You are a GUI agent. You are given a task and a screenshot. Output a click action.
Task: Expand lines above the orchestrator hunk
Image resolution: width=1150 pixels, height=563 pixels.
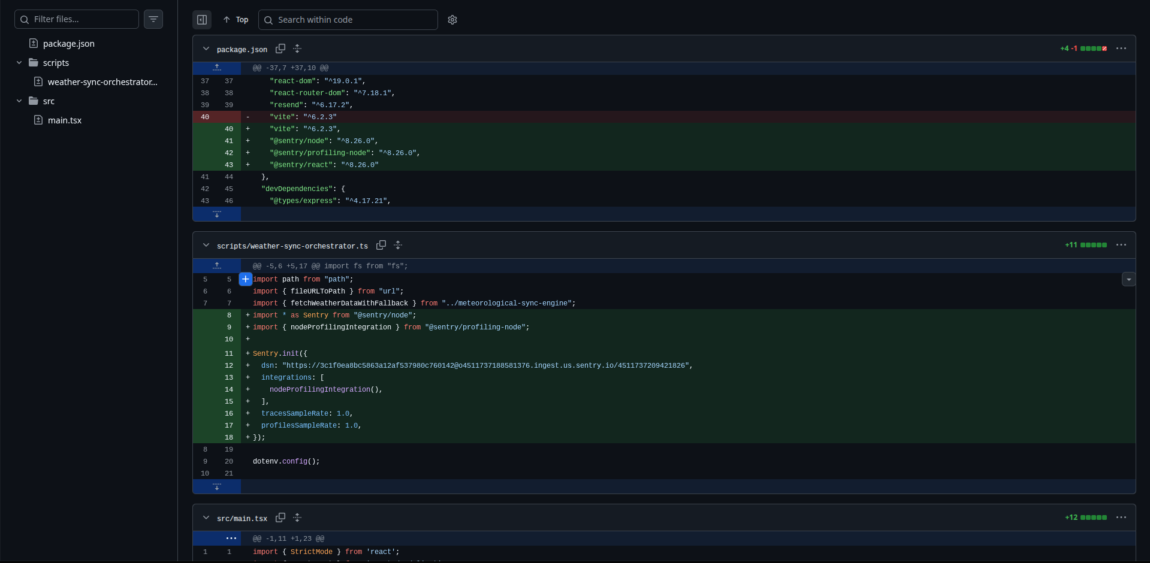click(217, 265)
